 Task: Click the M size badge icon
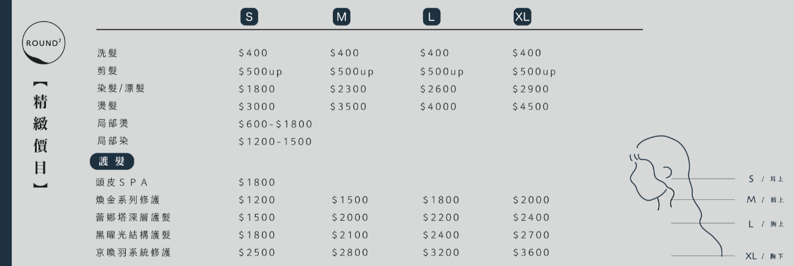coord(341,18)
